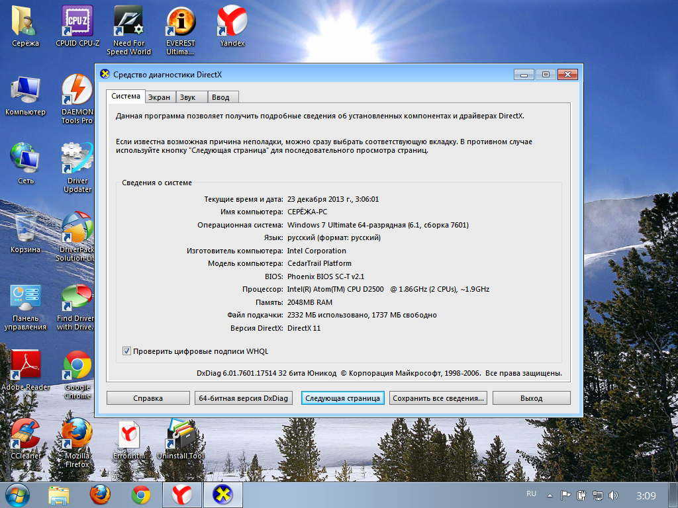The image size is (678, 508).
Task: Click 'Intel Corporation' manufacturer value
Action: (316, 251)
